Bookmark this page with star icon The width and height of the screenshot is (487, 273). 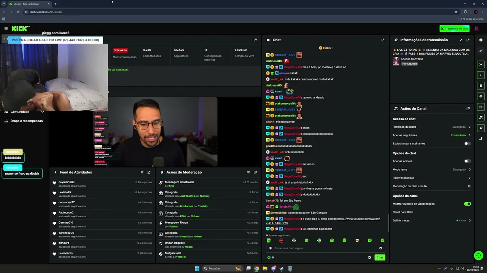click(x=456, y=12)
